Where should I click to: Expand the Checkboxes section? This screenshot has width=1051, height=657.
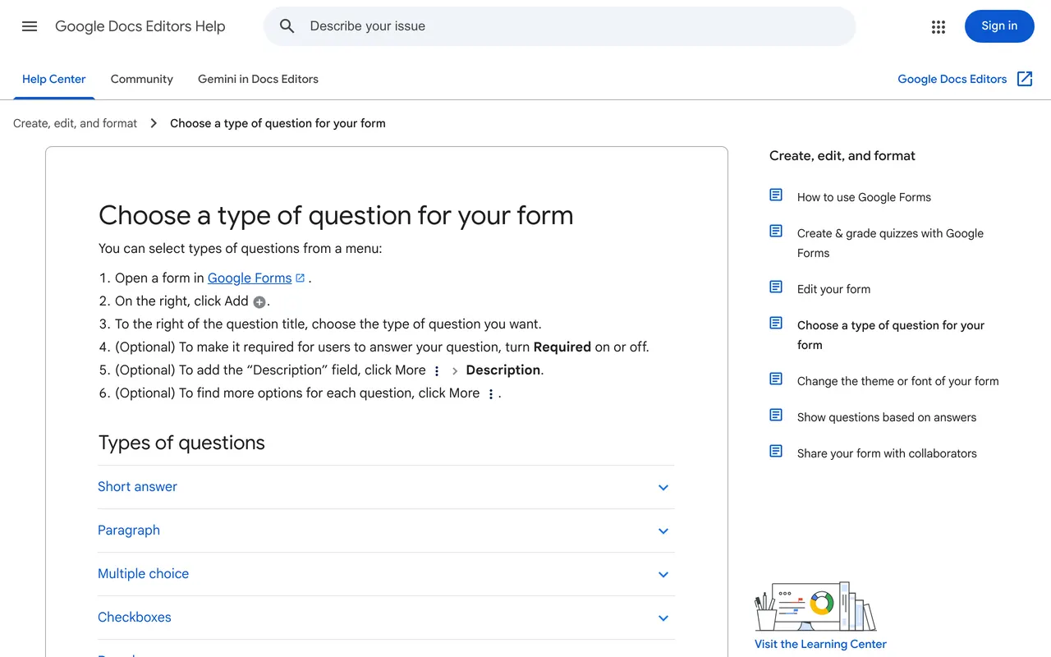(386, 618)
